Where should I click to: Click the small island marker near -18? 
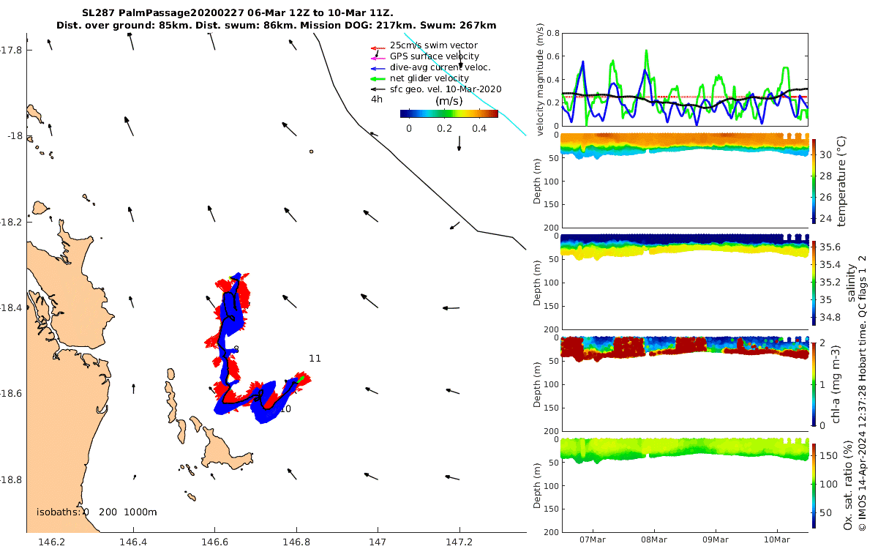click(312, 152)
